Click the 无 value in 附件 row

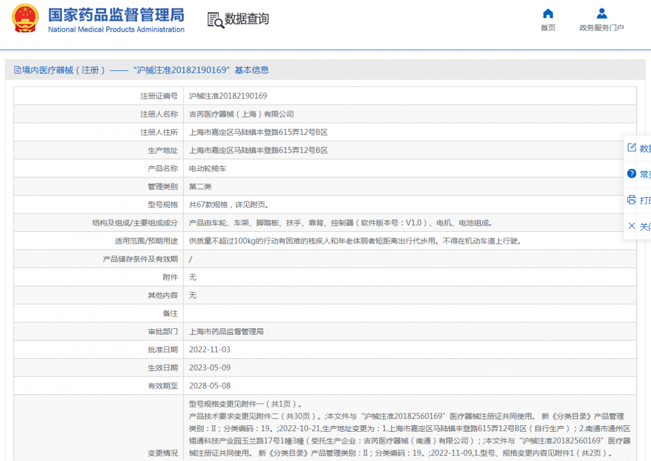click(193, 277)
